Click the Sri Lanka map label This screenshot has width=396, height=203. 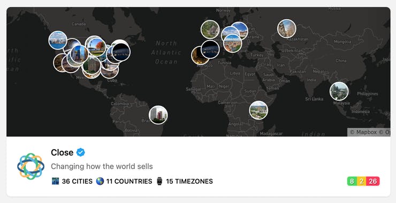314,99
